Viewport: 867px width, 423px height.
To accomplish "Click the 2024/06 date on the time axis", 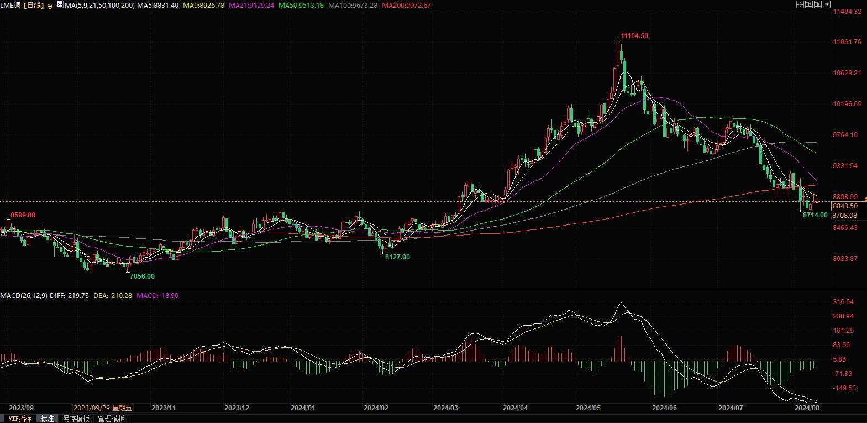I will pyautogui.click(x=664, y=408).
